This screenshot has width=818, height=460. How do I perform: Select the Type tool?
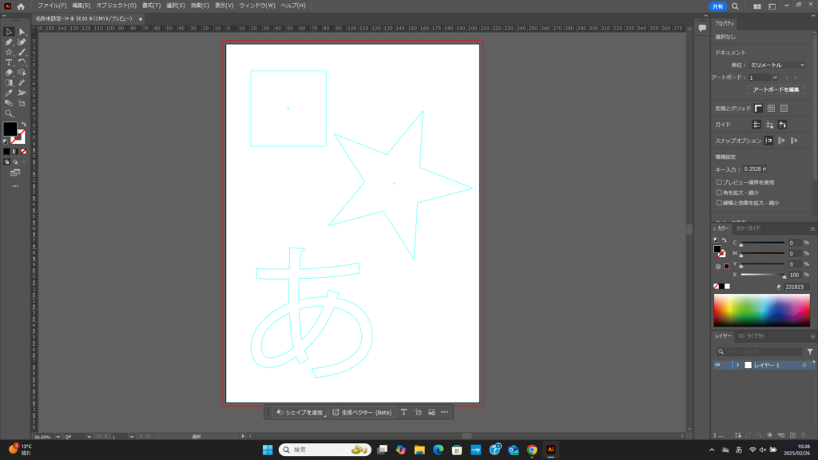[9, 62]
